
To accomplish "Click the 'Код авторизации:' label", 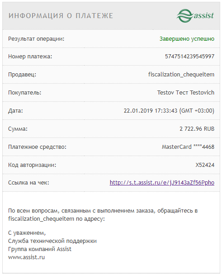I will coord(32,165).
